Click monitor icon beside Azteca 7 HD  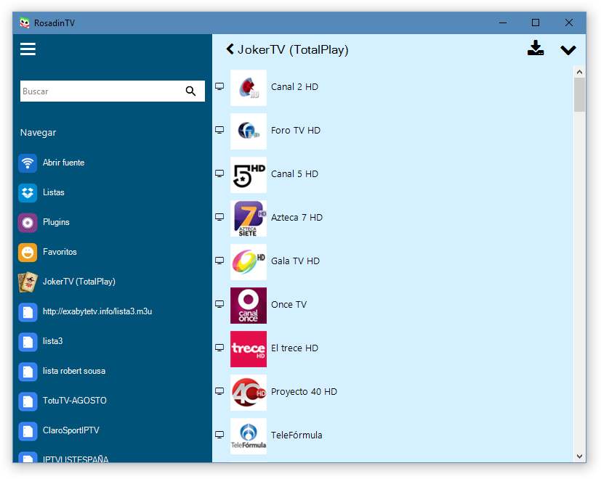click(x=219, y=217)
